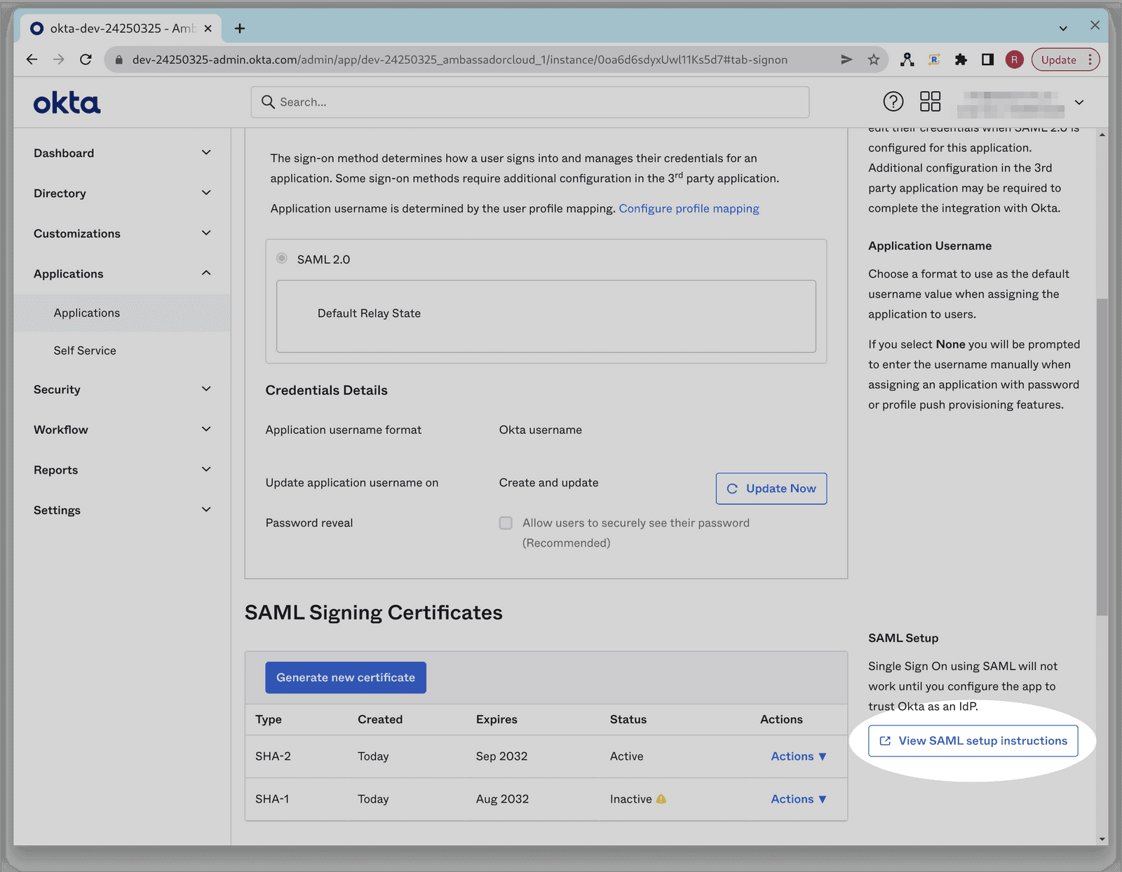Click the 'SHA-1' type cell
The width and height of the screenshot is (1122, 872).
coord(272,799)
